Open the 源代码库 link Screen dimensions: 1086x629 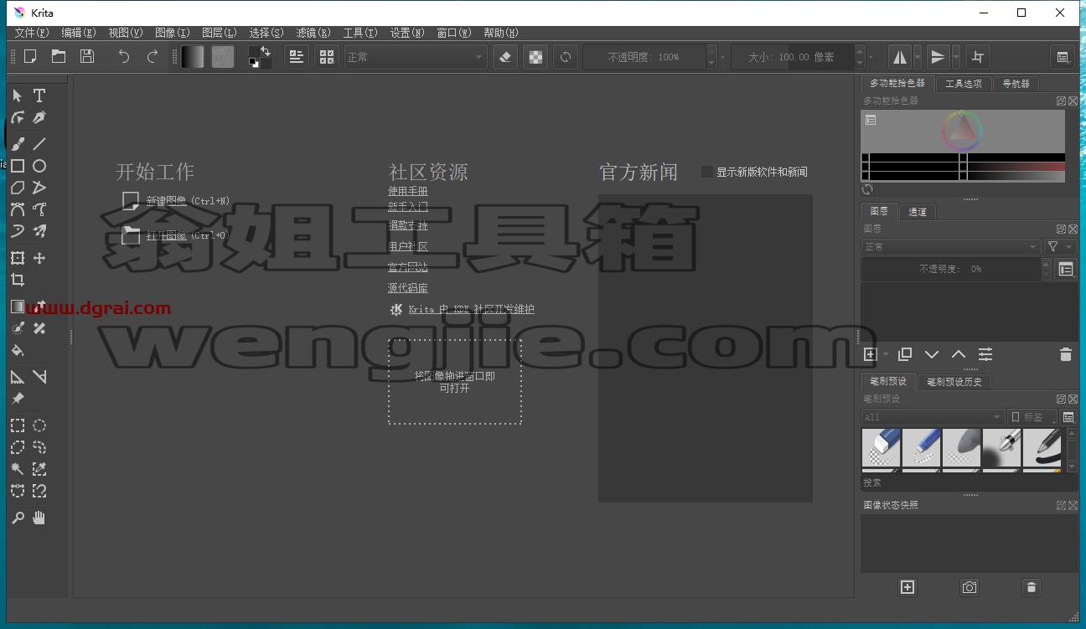(408, 288)
